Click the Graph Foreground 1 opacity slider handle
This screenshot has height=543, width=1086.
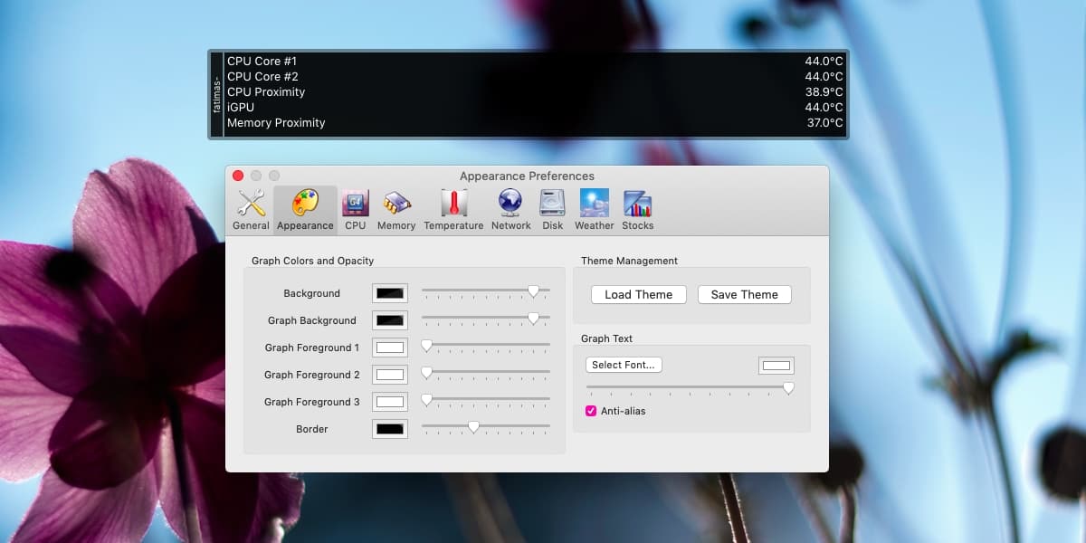coord(426,346)
